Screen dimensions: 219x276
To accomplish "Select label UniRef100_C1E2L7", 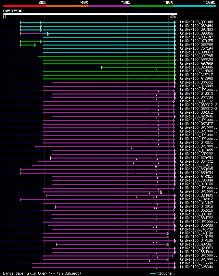I will coord(196,75).
